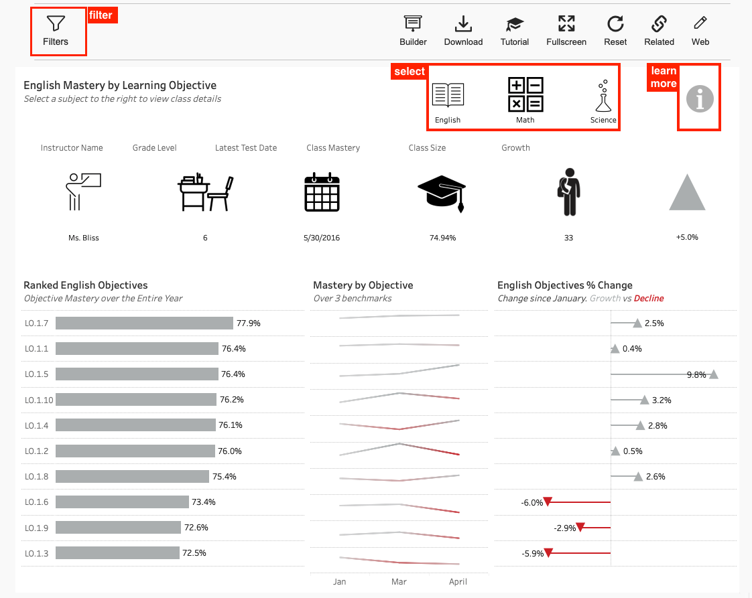Open the Builder tool
The height and width of the screenshot is (598, 752).
click(x=413, y=25)
